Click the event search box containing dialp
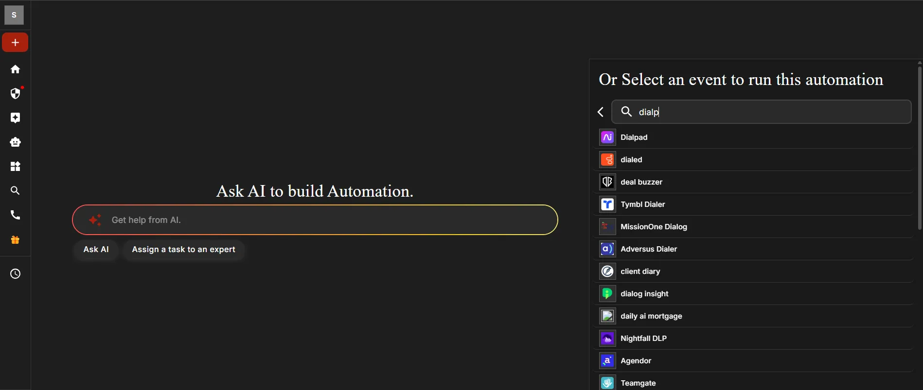Image resolution: width=923 pixels, height=390 pixels. 768,112
